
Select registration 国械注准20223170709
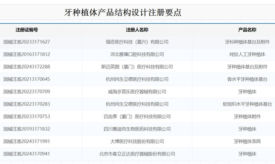[27, 91]
